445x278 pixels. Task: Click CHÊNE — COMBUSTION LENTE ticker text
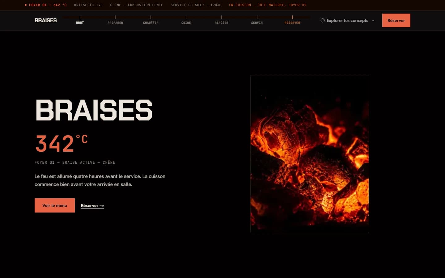click(137, 5)
